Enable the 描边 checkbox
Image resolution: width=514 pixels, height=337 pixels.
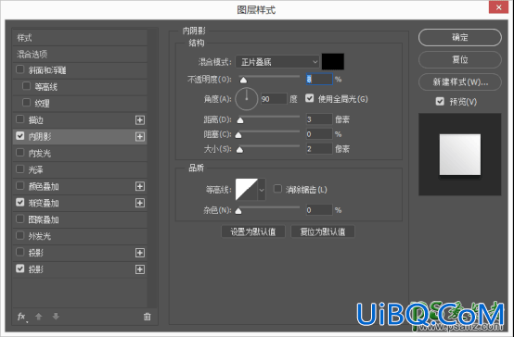pyautogui.click(x=20, y=119)
